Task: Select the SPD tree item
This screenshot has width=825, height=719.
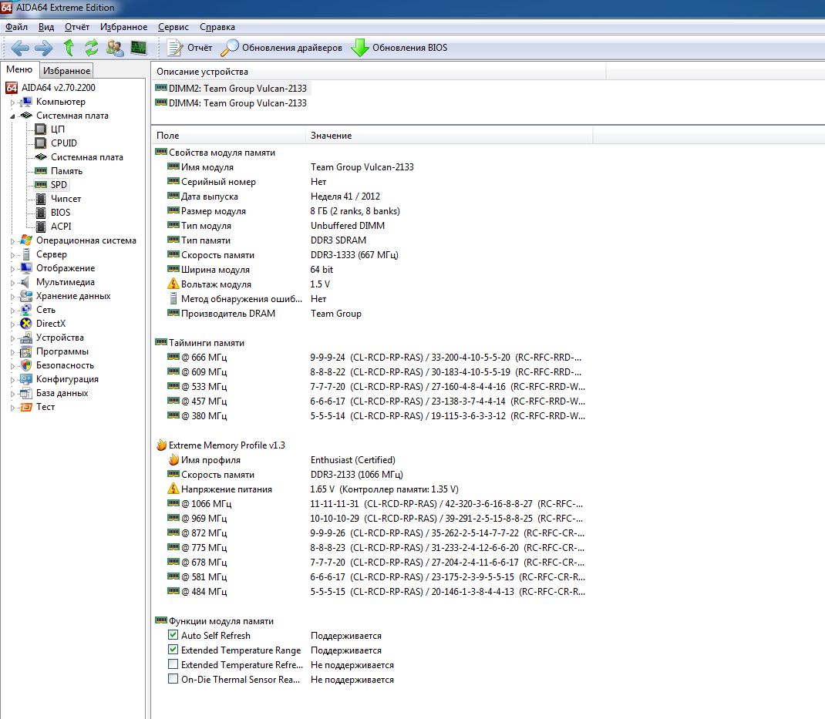Action: (x=51, y=185)
